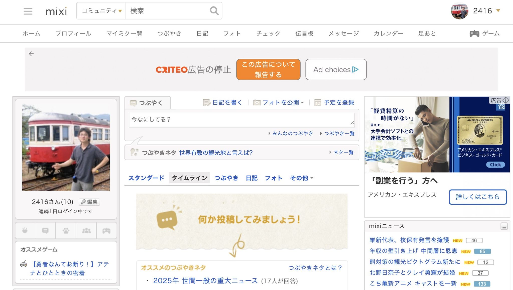Click the group-of-people icon under the profile
This screenshot has height=290, width=513.
86,230
